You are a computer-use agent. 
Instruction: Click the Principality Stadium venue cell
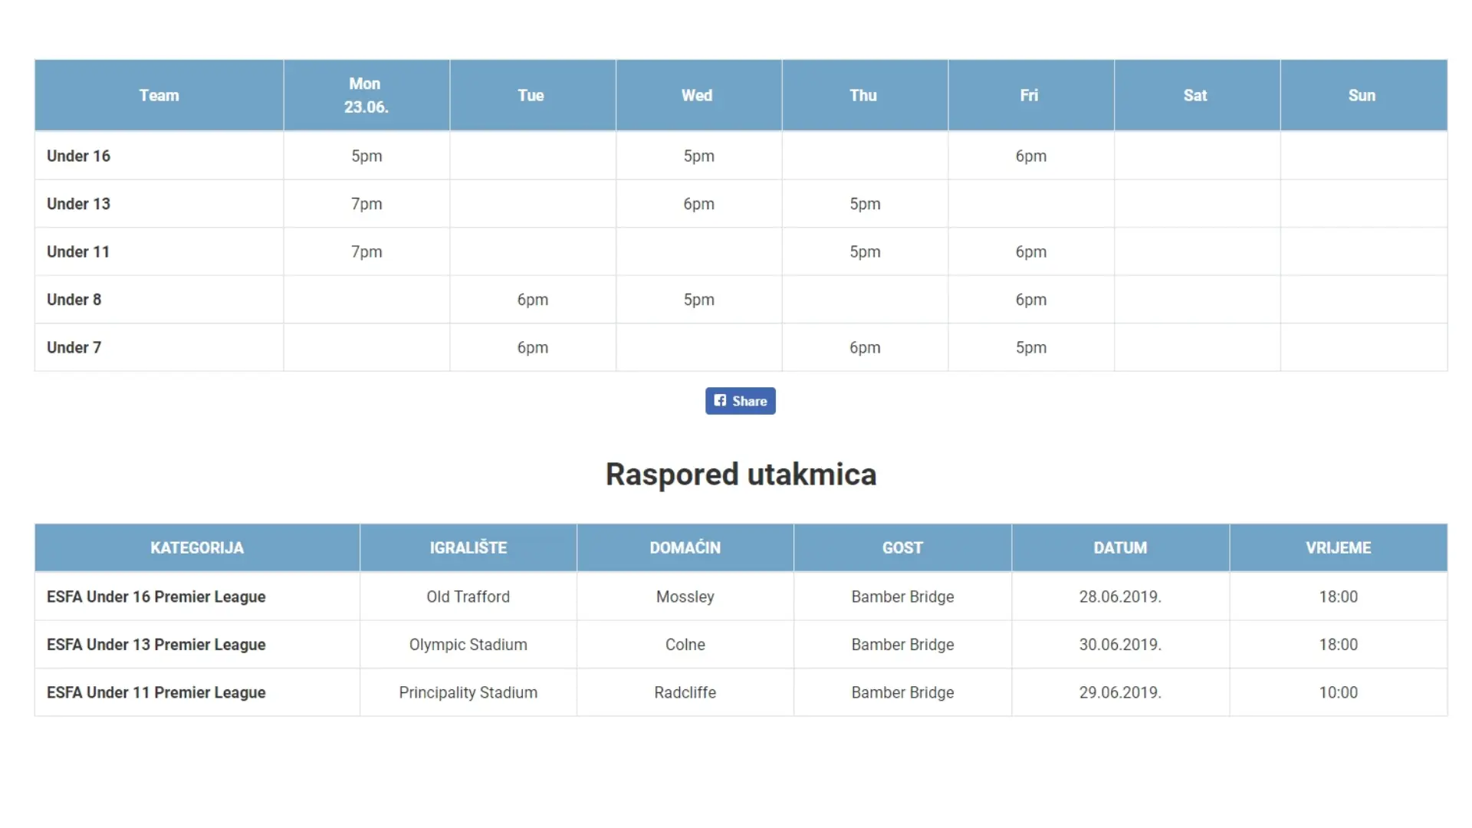click(468, 692)
